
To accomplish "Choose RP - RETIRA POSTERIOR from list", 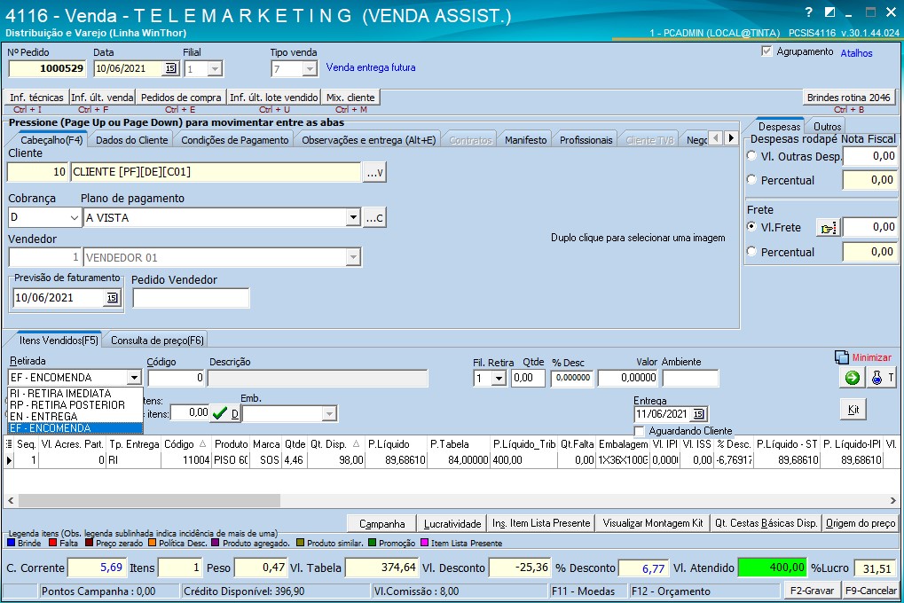I will click(x=67, y=404).
